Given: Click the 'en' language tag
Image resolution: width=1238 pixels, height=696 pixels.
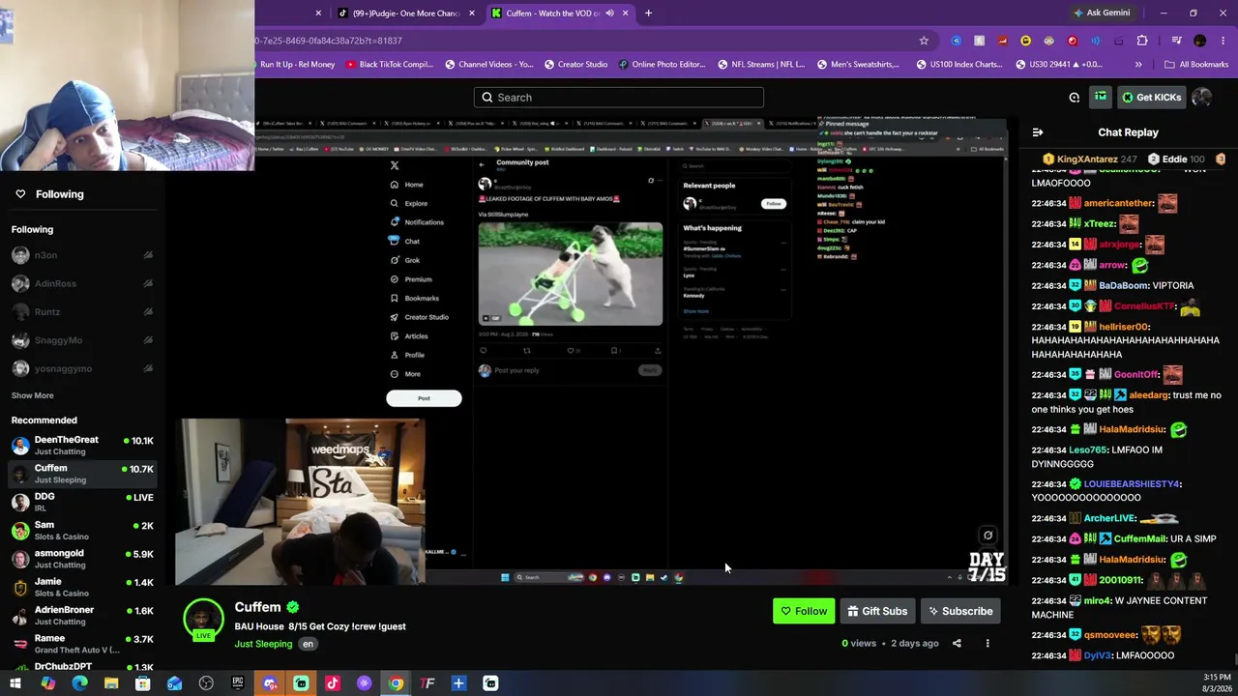Looking at the screenshot, I should point(308,644).
